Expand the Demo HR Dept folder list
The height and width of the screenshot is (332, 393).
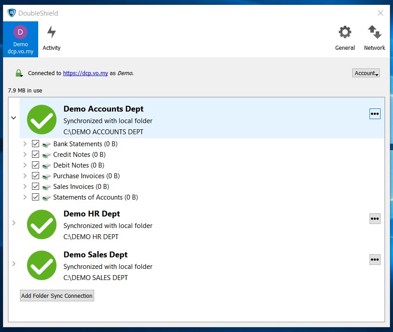tap(14, 223)
